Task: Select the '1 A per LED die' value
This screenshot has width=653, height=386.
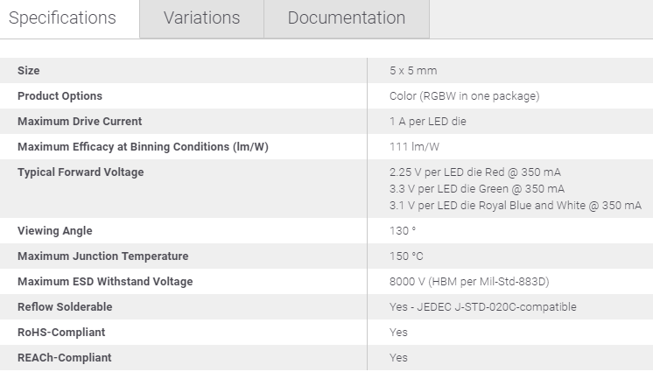Action: click(x=428, y=122)
